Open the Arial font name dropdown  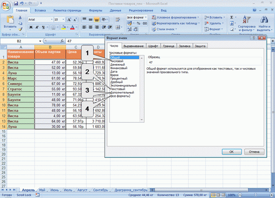tap(52, 20)
